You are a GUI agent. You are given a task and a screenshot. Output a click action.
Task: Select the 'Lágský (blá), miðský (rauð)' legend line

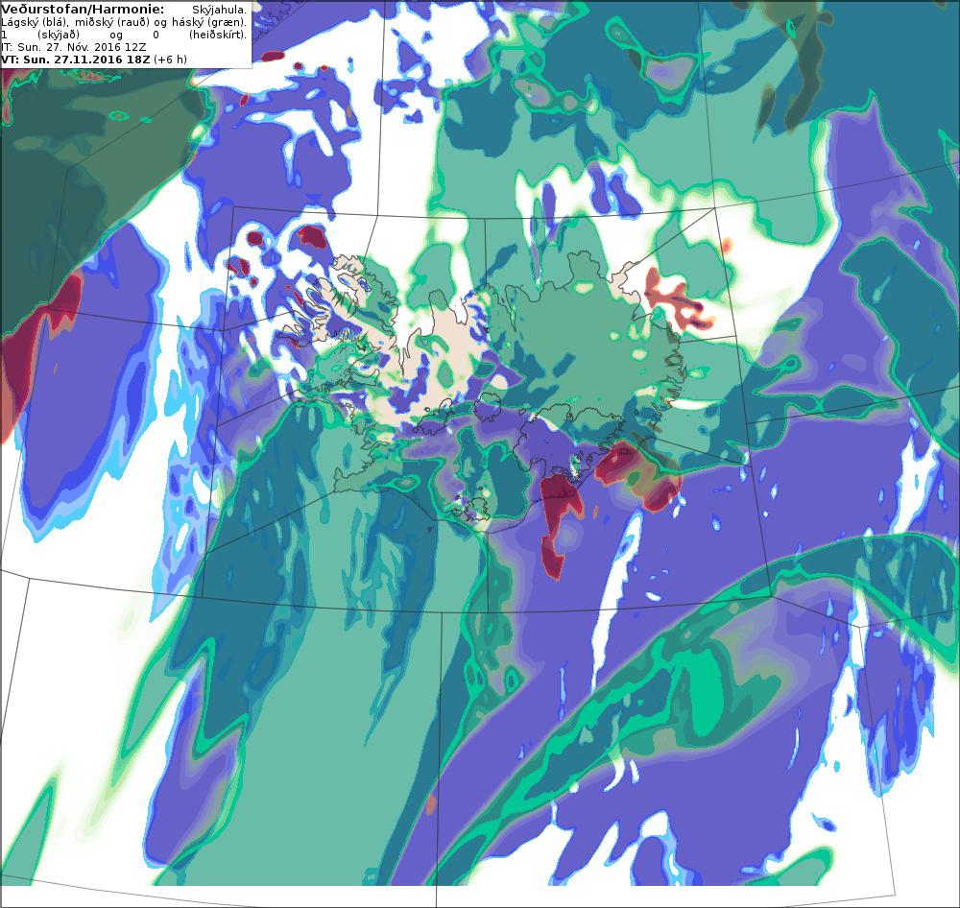124,22
